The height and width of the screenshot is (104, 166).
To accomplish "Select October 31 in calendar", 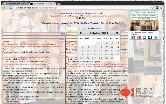I will coord(111,58).
